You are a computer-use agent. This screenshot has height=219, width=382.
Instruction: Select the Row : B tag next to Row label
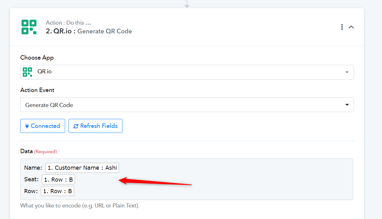[57, 191]
